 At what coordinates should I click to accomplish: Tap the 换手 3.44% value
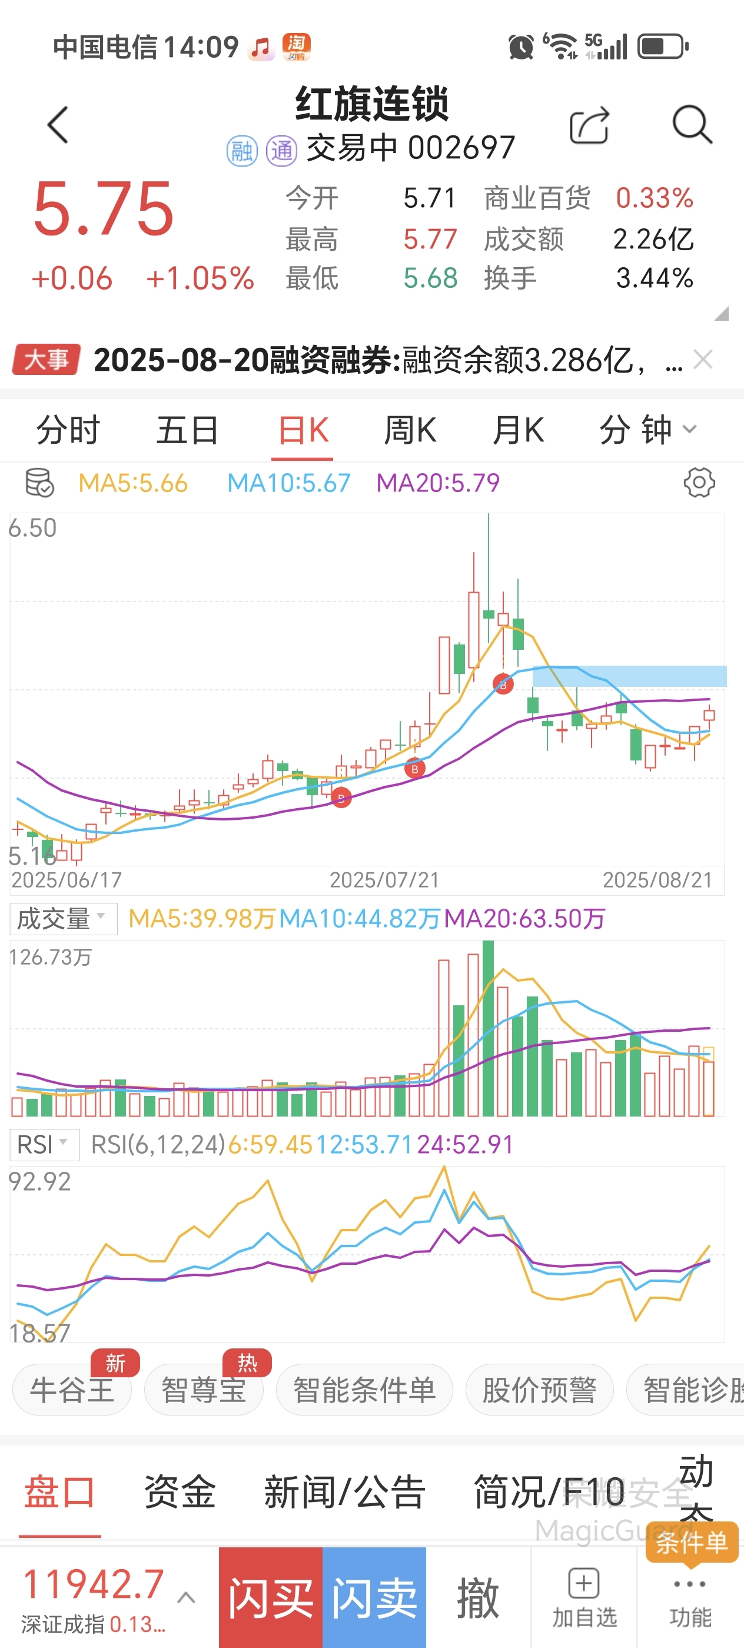(x=655, y=278)
